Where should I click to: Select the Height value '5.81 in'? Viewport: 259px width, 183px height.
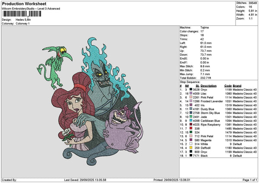(253, 11)
